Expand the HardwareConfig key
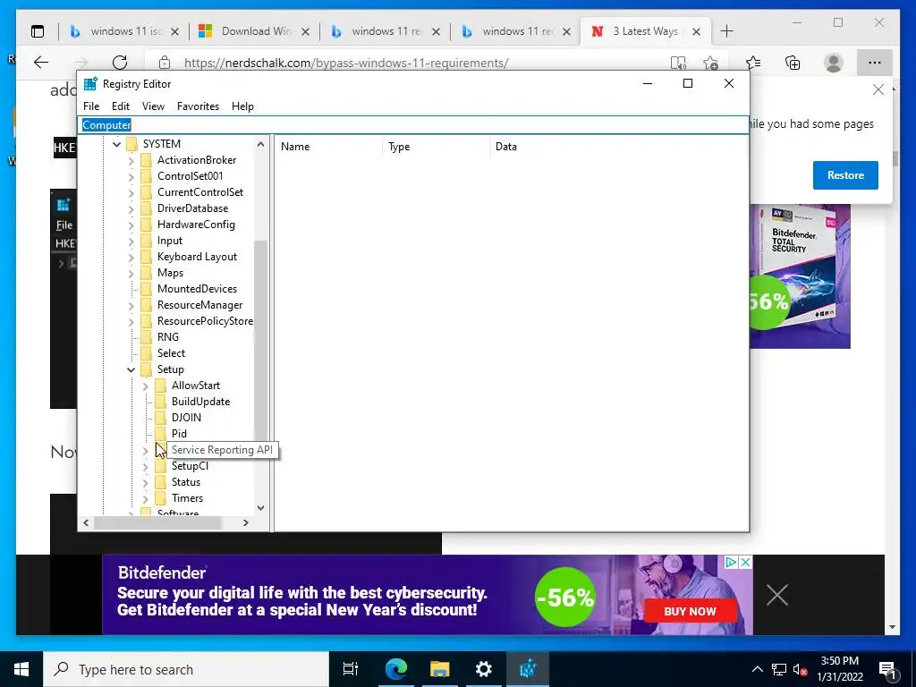 (x=131, y=225)
